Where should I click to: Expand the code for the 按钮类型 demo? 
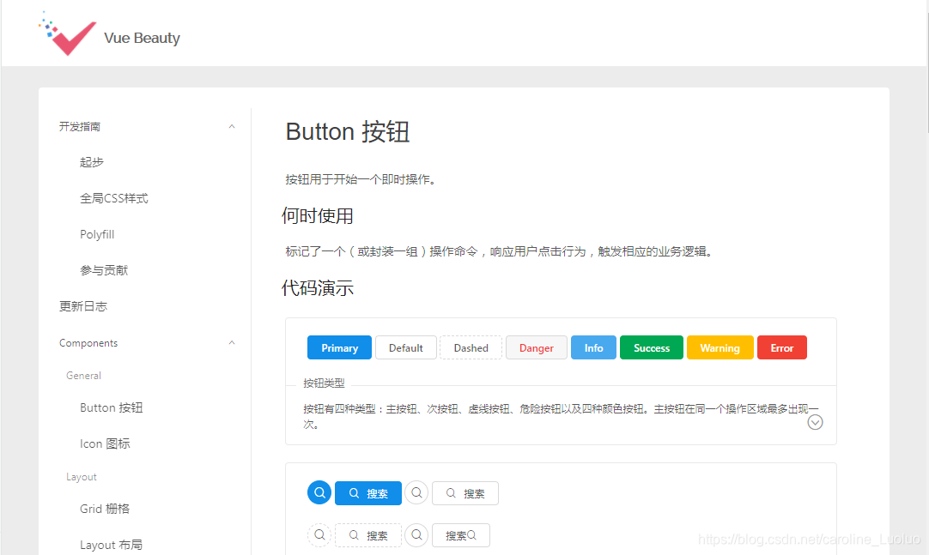pos(815,422)
